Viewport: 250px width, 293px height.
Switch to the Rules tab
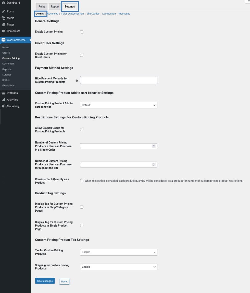point(42,7)
